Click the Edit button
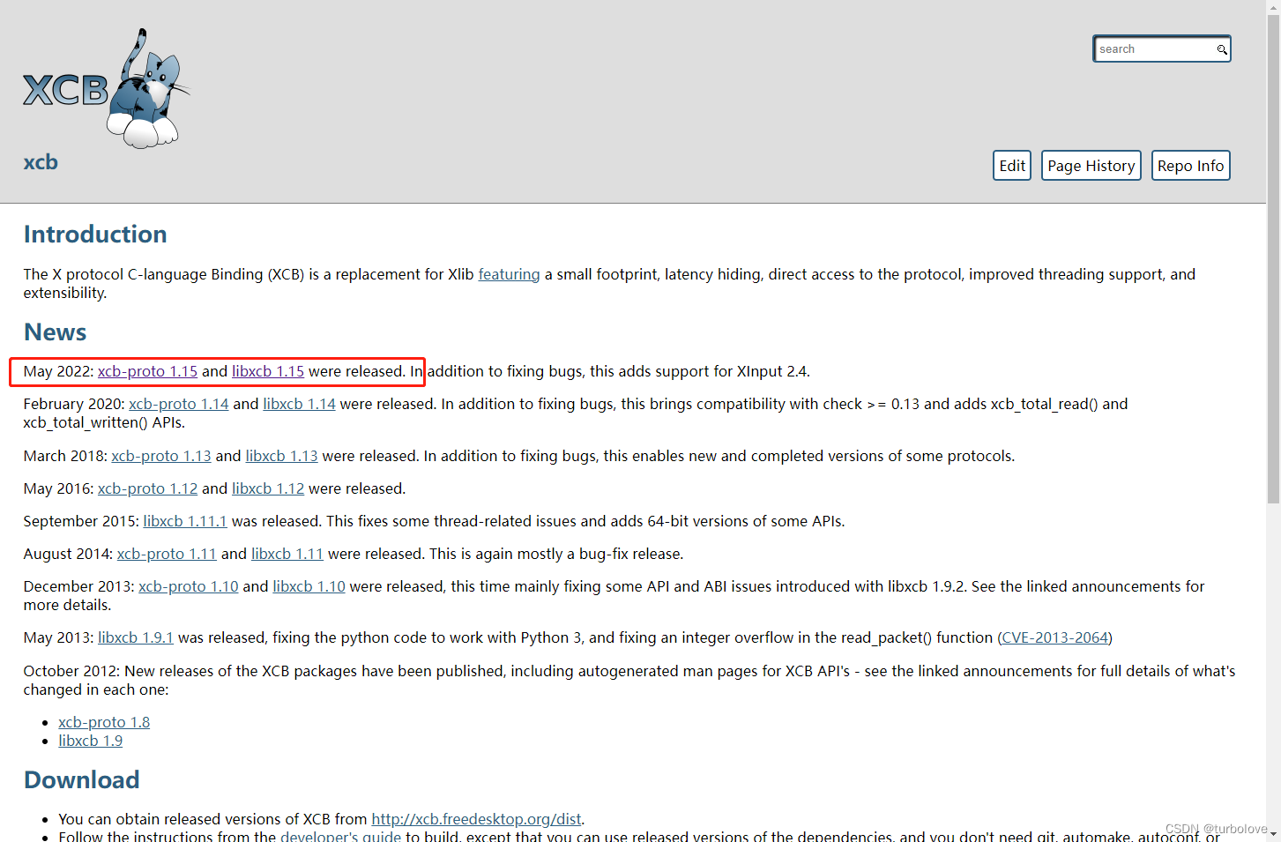This screenshot has width=1281, height=842. click(1011, 165)
